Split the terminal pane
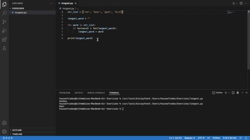 coord(233,93)
